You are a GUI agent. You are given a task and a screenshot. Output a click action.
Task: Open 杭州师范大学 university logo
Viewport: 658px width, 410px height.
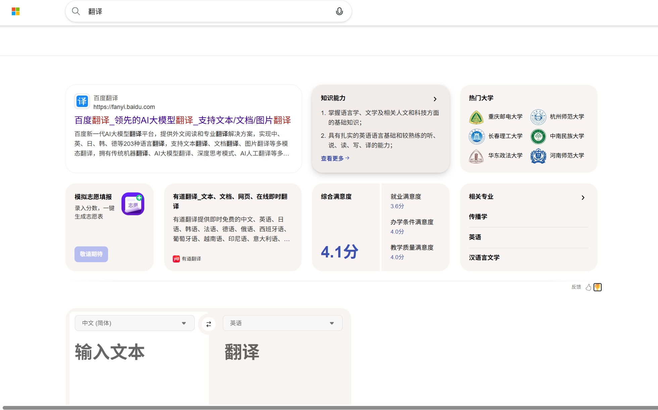(x=538, y=117)
